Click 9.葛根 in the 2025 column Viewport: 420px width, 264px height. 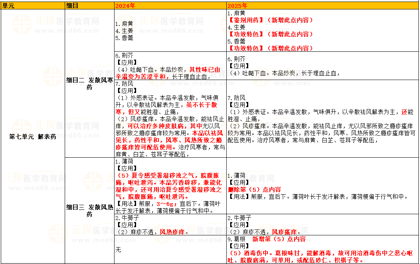coord(237,239)
